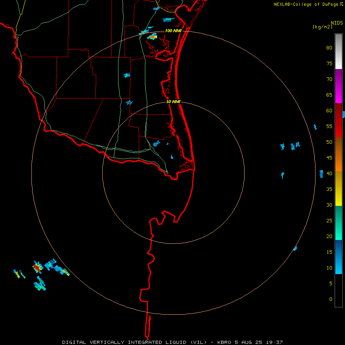Click the 65 value on the VIL scale
This screenshot has width=345, height=345.
tap(329, 95)
